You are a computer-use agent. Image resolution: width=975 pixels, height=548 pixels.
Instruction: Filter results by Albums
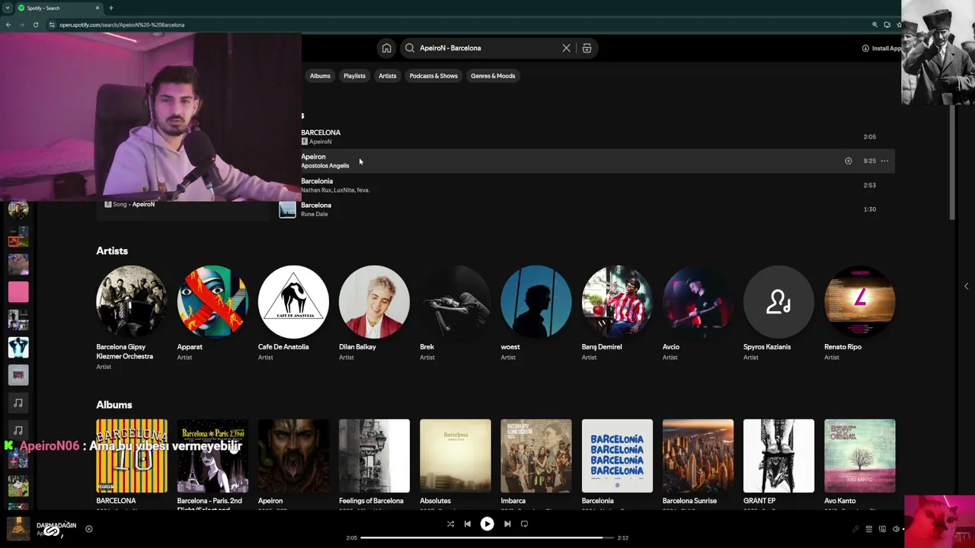[320, 75]
